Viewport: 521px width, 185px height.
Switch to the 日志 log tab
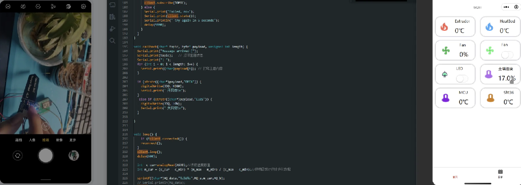(500, 174)
